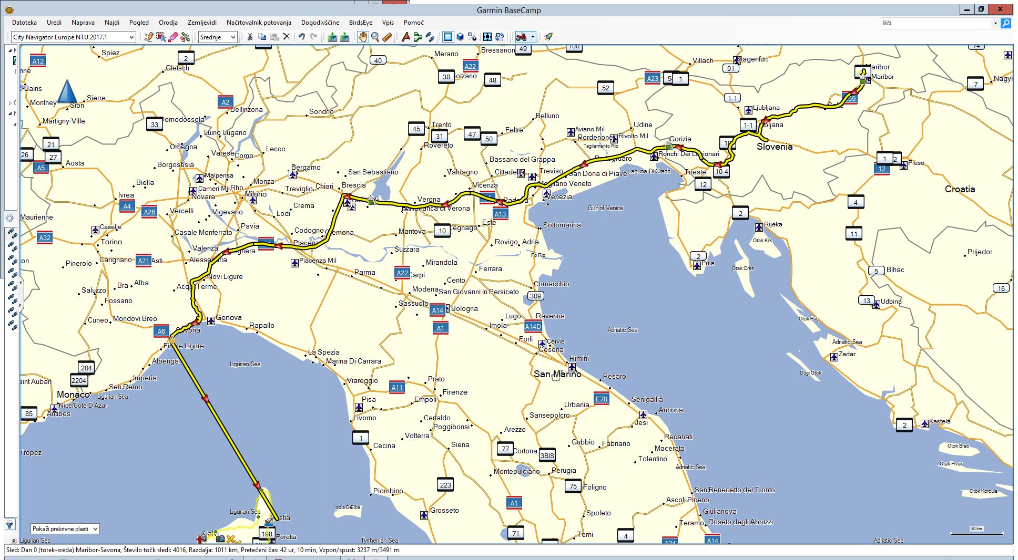The width and height of the screenshot is (1018, 560).
Task: Click the 50 km scale bar
Action: pos(976,531)
